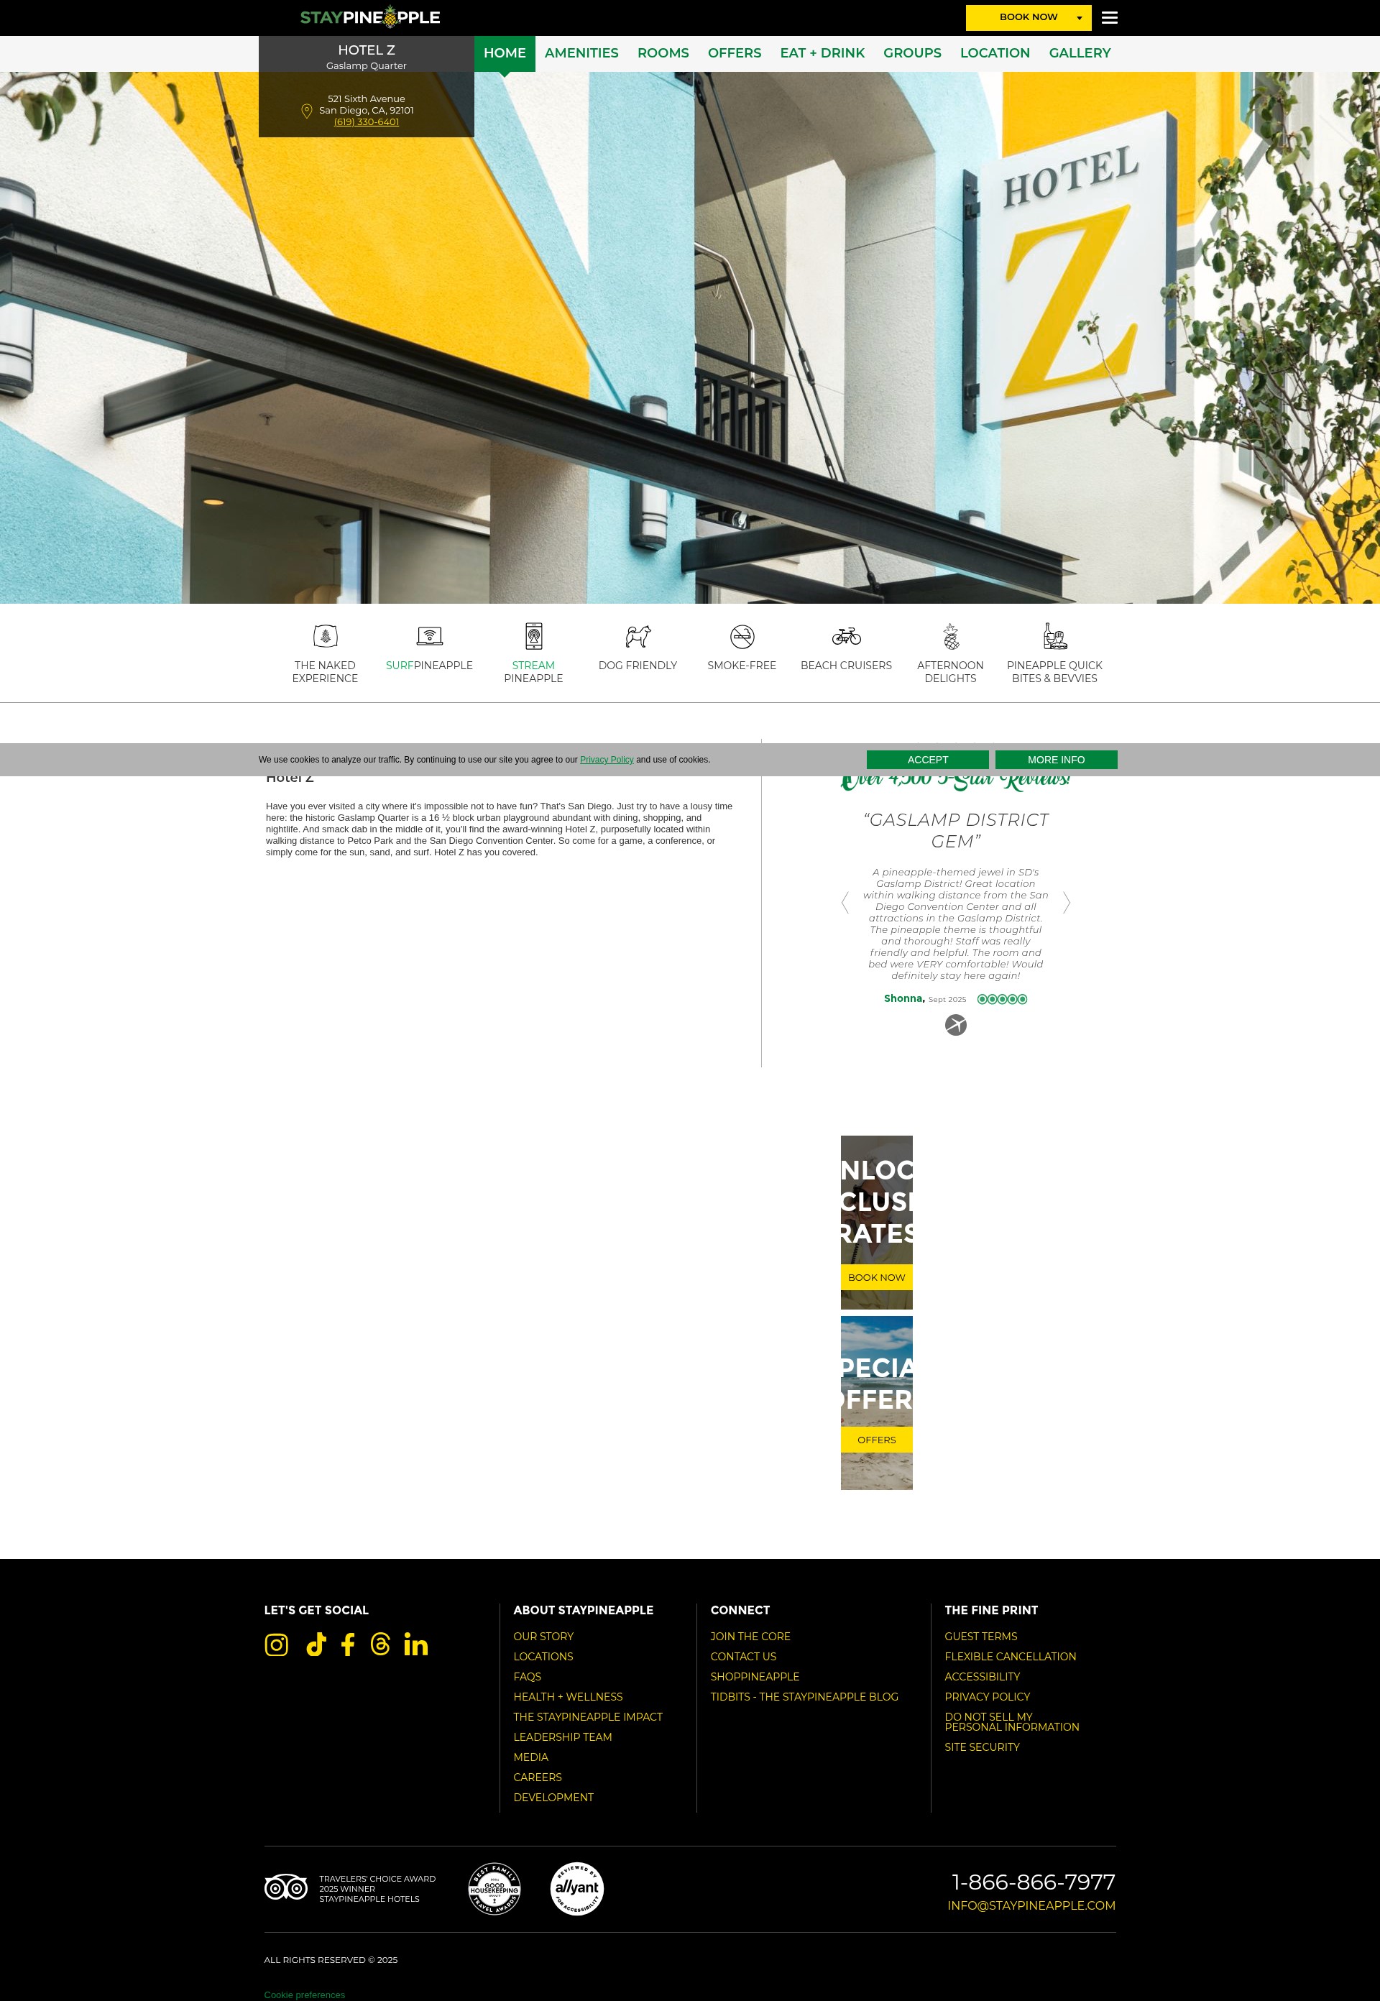
Task: Click Book Now on exclusive rates banner
Action: click(x=876, y=1277)
